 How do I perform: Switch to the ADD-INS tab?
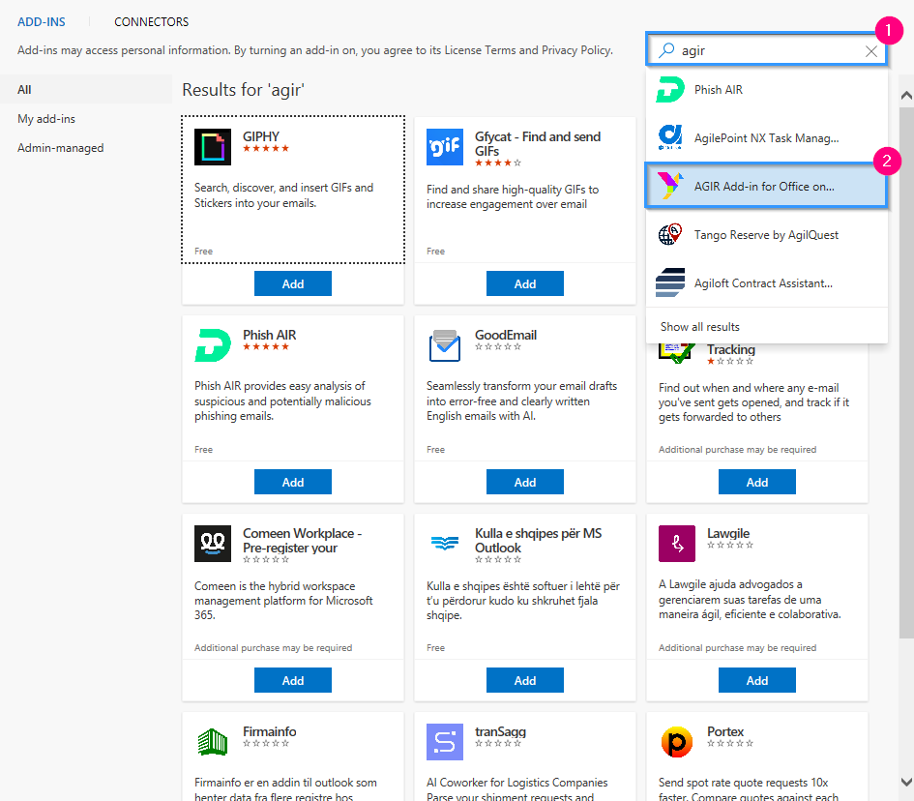pyautogui.click(x=42, y=22)
